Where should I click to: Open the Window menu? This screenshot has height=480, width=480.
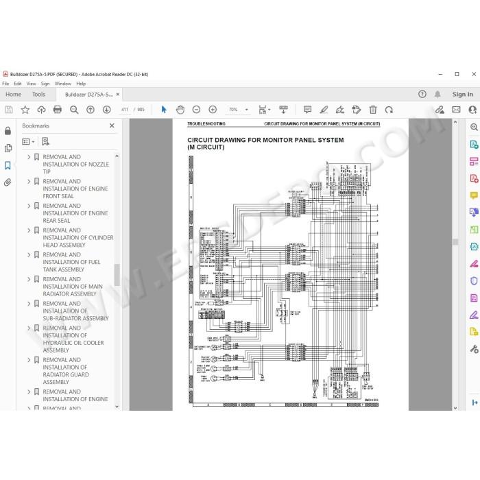pyautogui.click(x=63, y=84)
